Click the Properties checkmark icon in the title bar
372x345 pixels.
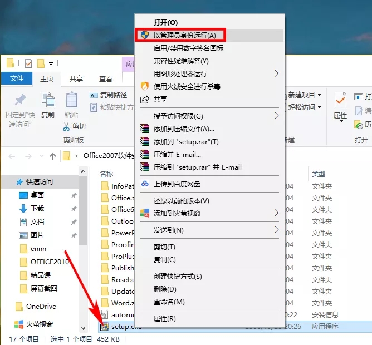[28, 63]
